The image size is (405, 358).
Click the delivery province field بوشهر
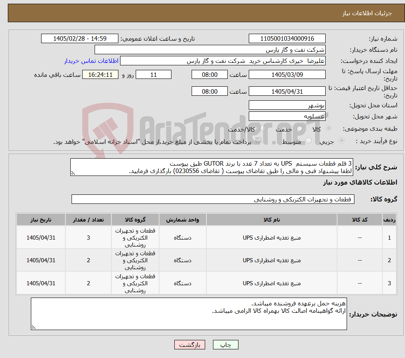coord(287,105)
